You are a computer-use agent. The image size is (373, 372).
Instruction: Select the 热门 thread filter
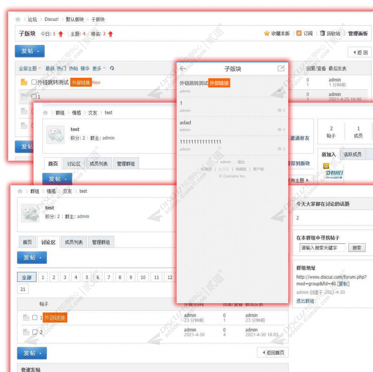[61, 68]
